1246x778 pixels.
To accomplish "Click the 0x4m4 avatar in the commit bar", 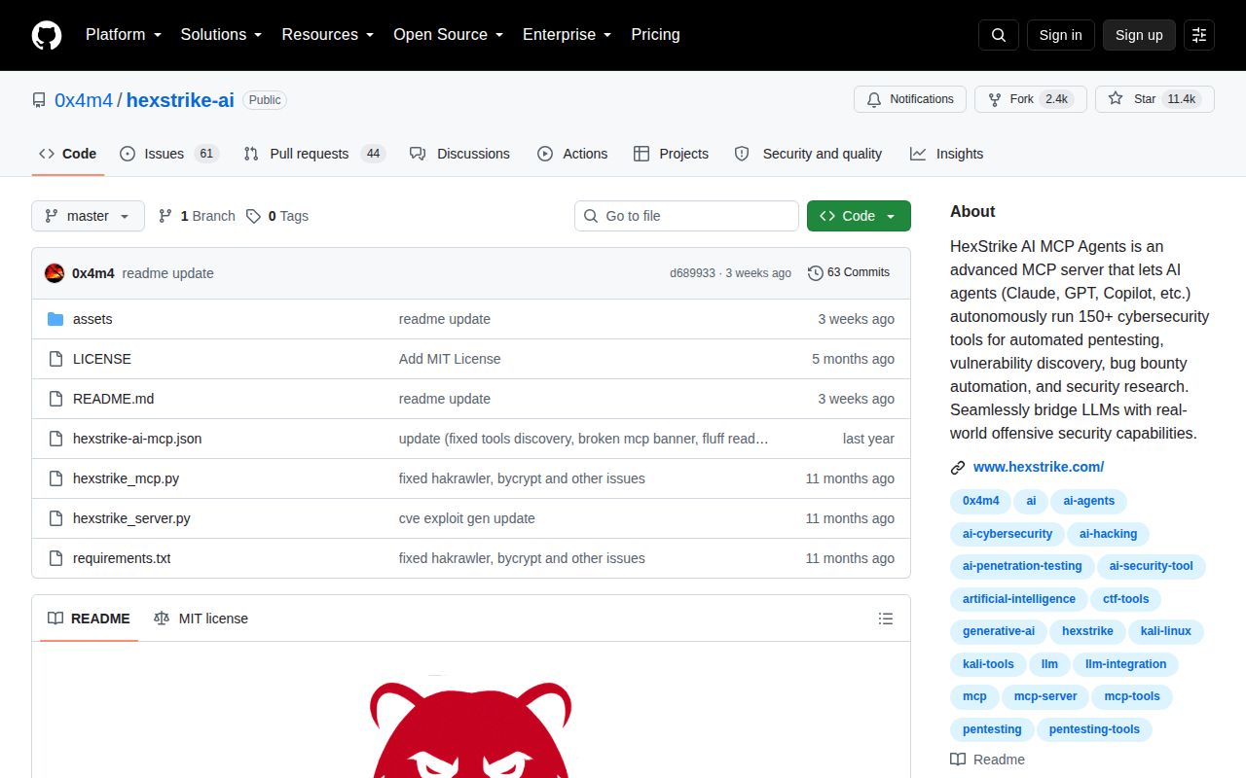I will coord(55,273).
